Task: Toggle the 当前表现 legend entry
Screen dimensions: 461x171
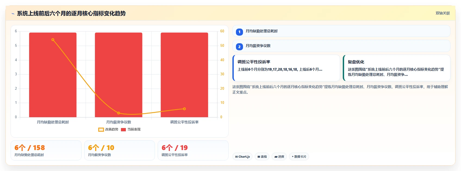Action: [x=131, y=129]
